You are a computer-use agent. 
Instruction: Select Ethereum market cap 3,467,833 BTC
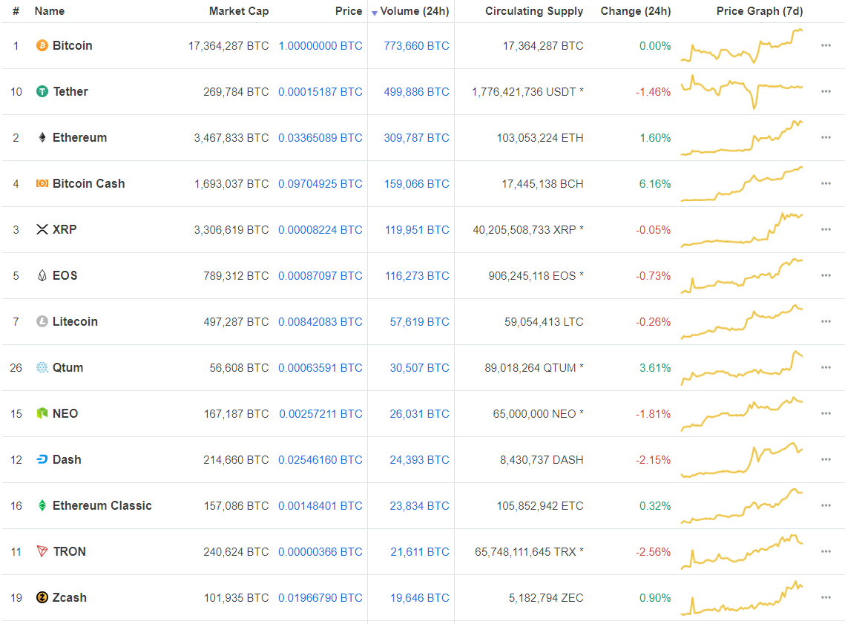[231, 138]
